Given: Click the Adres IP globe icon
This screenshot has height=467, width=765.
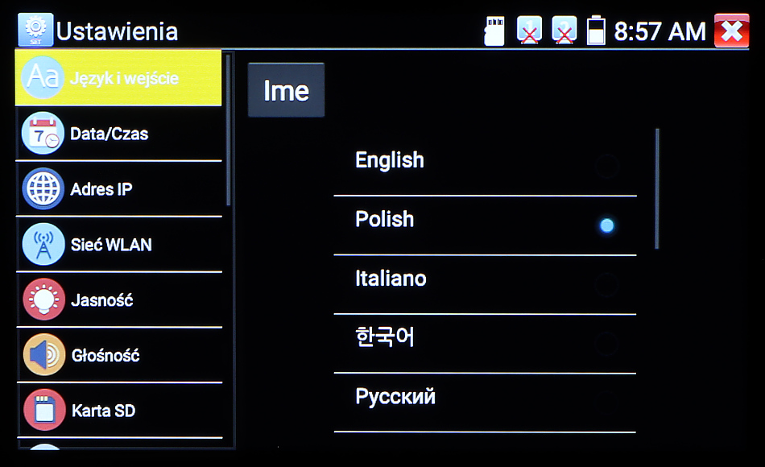Looking at the screenshot, I should [x=43, y=189].
